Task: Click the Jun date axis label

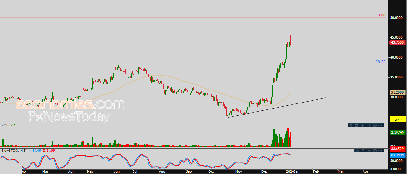Action: tap(117, 171)
